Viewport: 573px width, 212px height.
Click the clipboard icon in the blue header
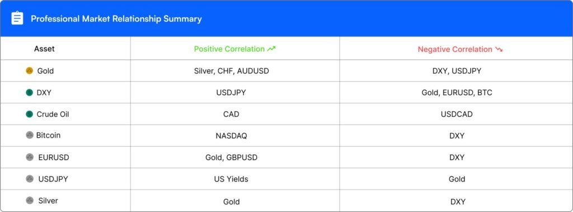[x=17, y=18]
